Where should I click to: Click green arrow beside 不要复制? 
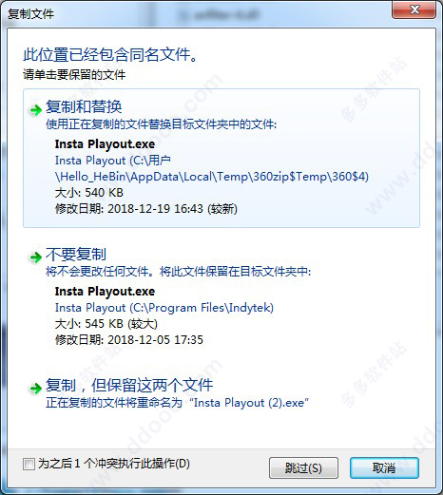tap(35, 257)
